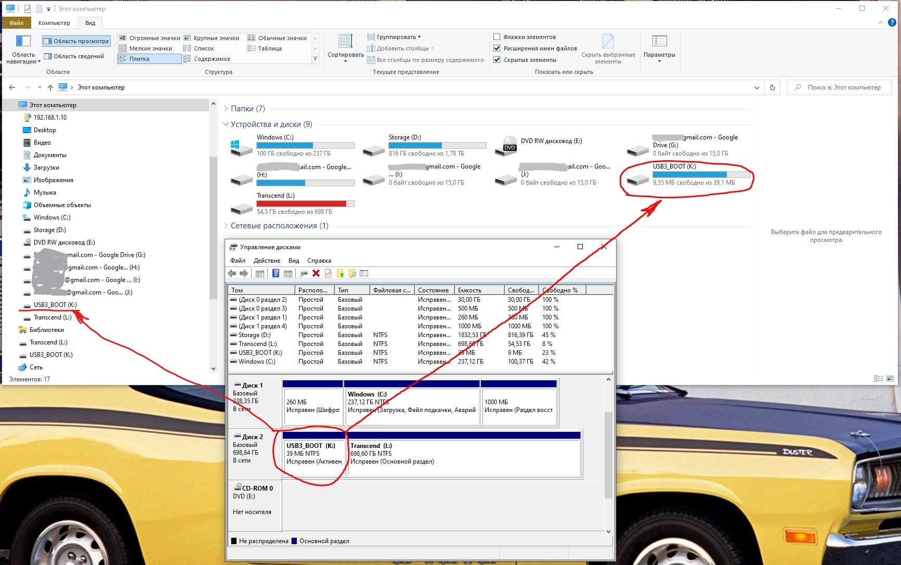Open the DVD RW drive (E:) tile
The height and width of the screenshot is (565, 901).
557,146
